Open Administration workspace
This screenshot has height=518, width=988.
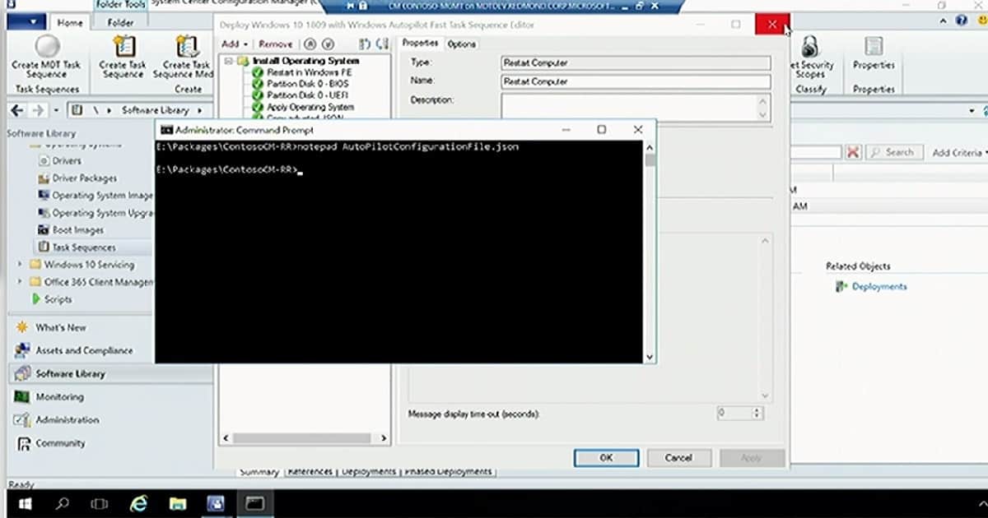[x=58, y=419]
